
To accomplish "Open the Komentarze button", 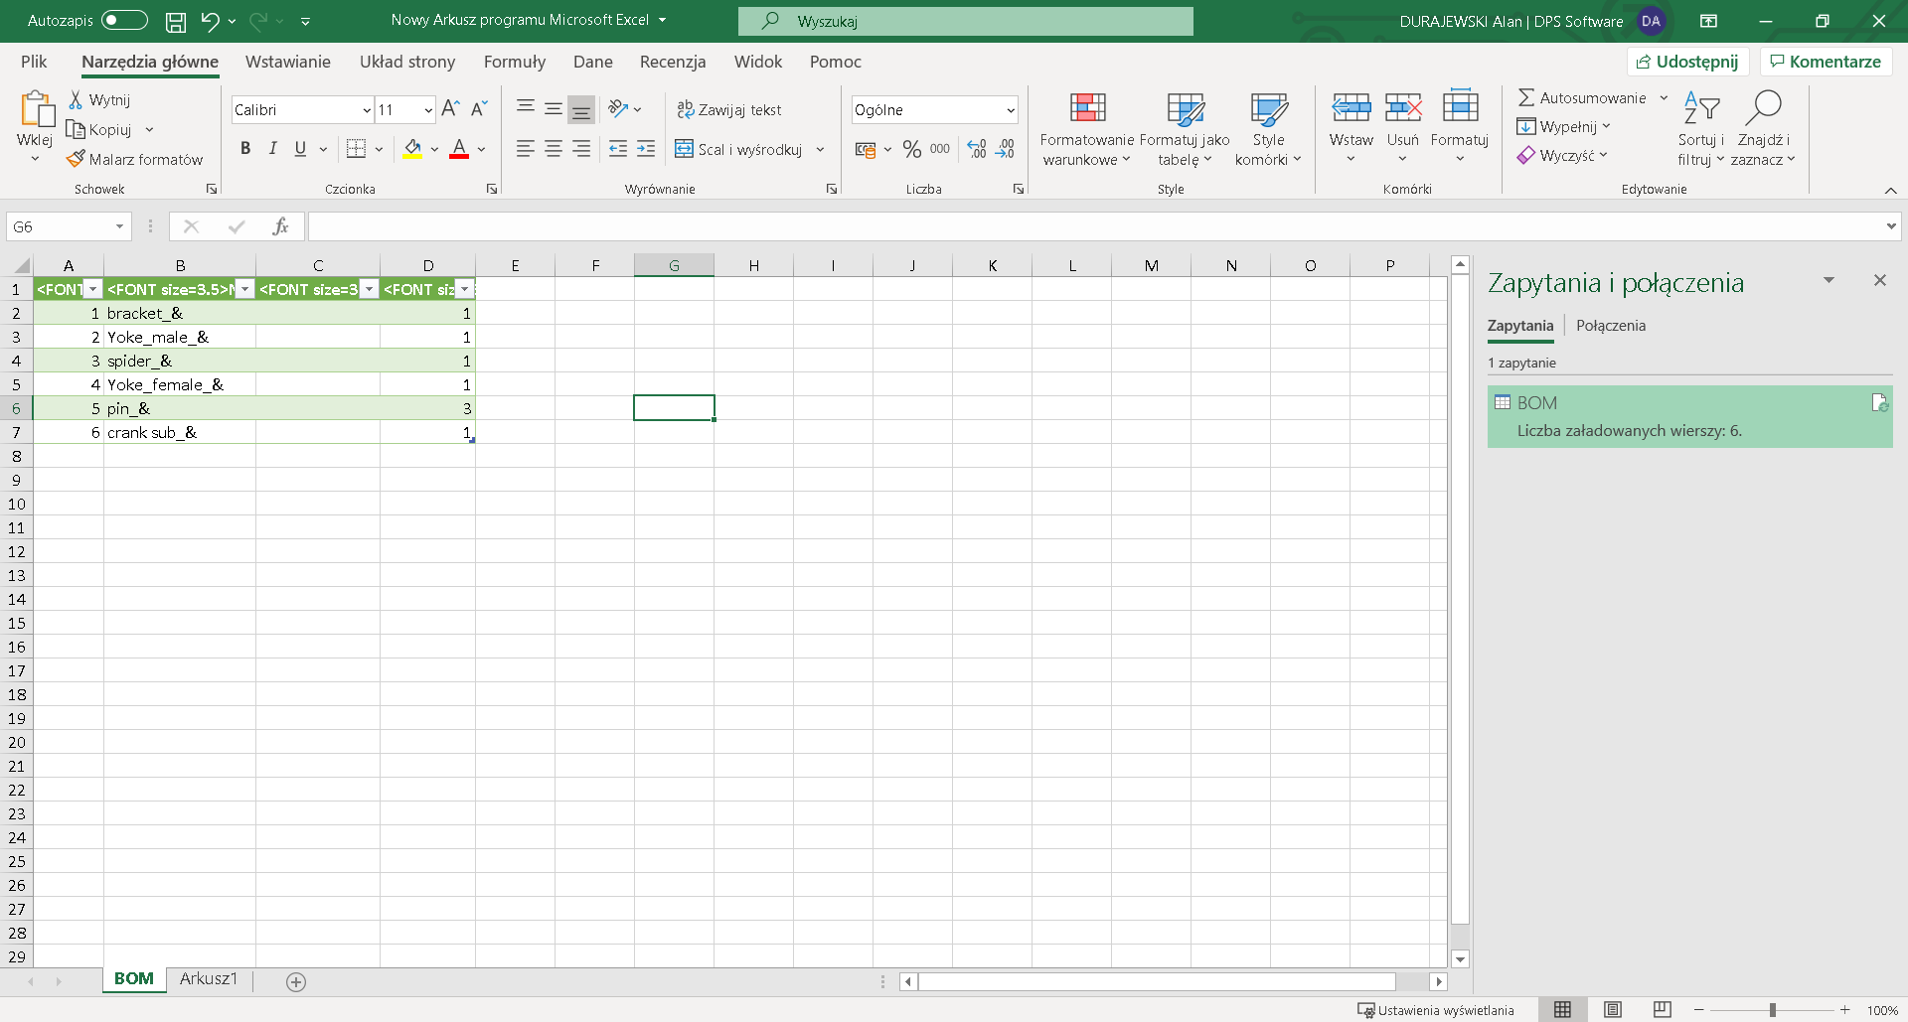I will pos(1825,62).
